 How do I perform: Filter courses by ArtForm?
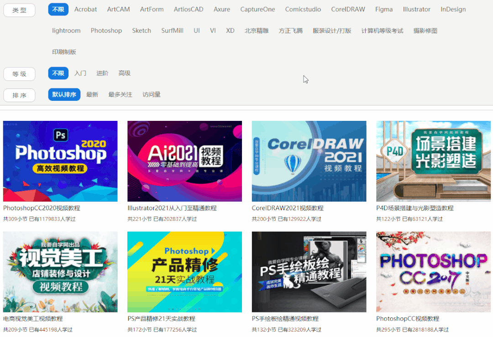point(152,10)
